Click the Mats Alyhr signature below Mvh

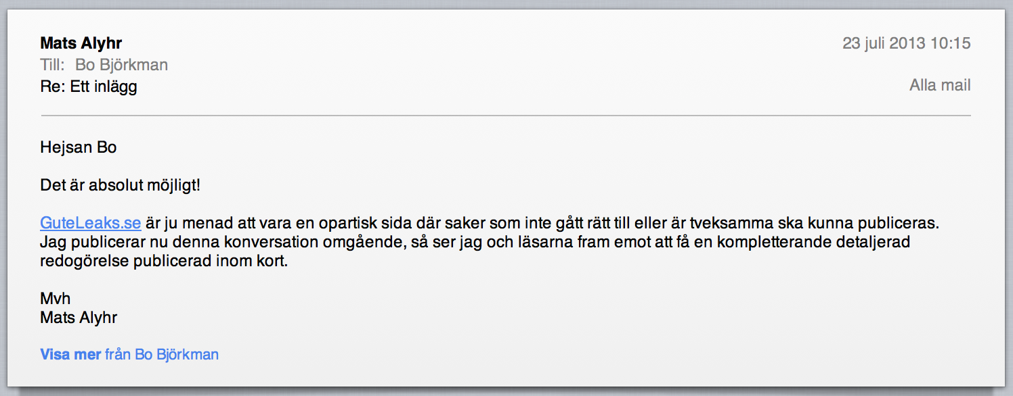click(x=79, y=318)
